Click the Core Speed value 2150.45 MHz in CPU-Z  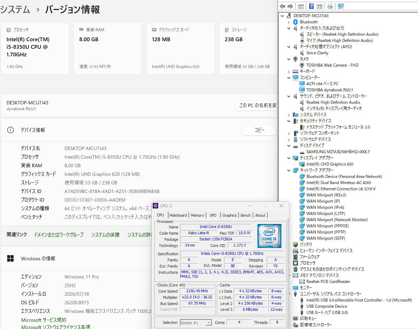pyautogui.click(x=197, y=291)
